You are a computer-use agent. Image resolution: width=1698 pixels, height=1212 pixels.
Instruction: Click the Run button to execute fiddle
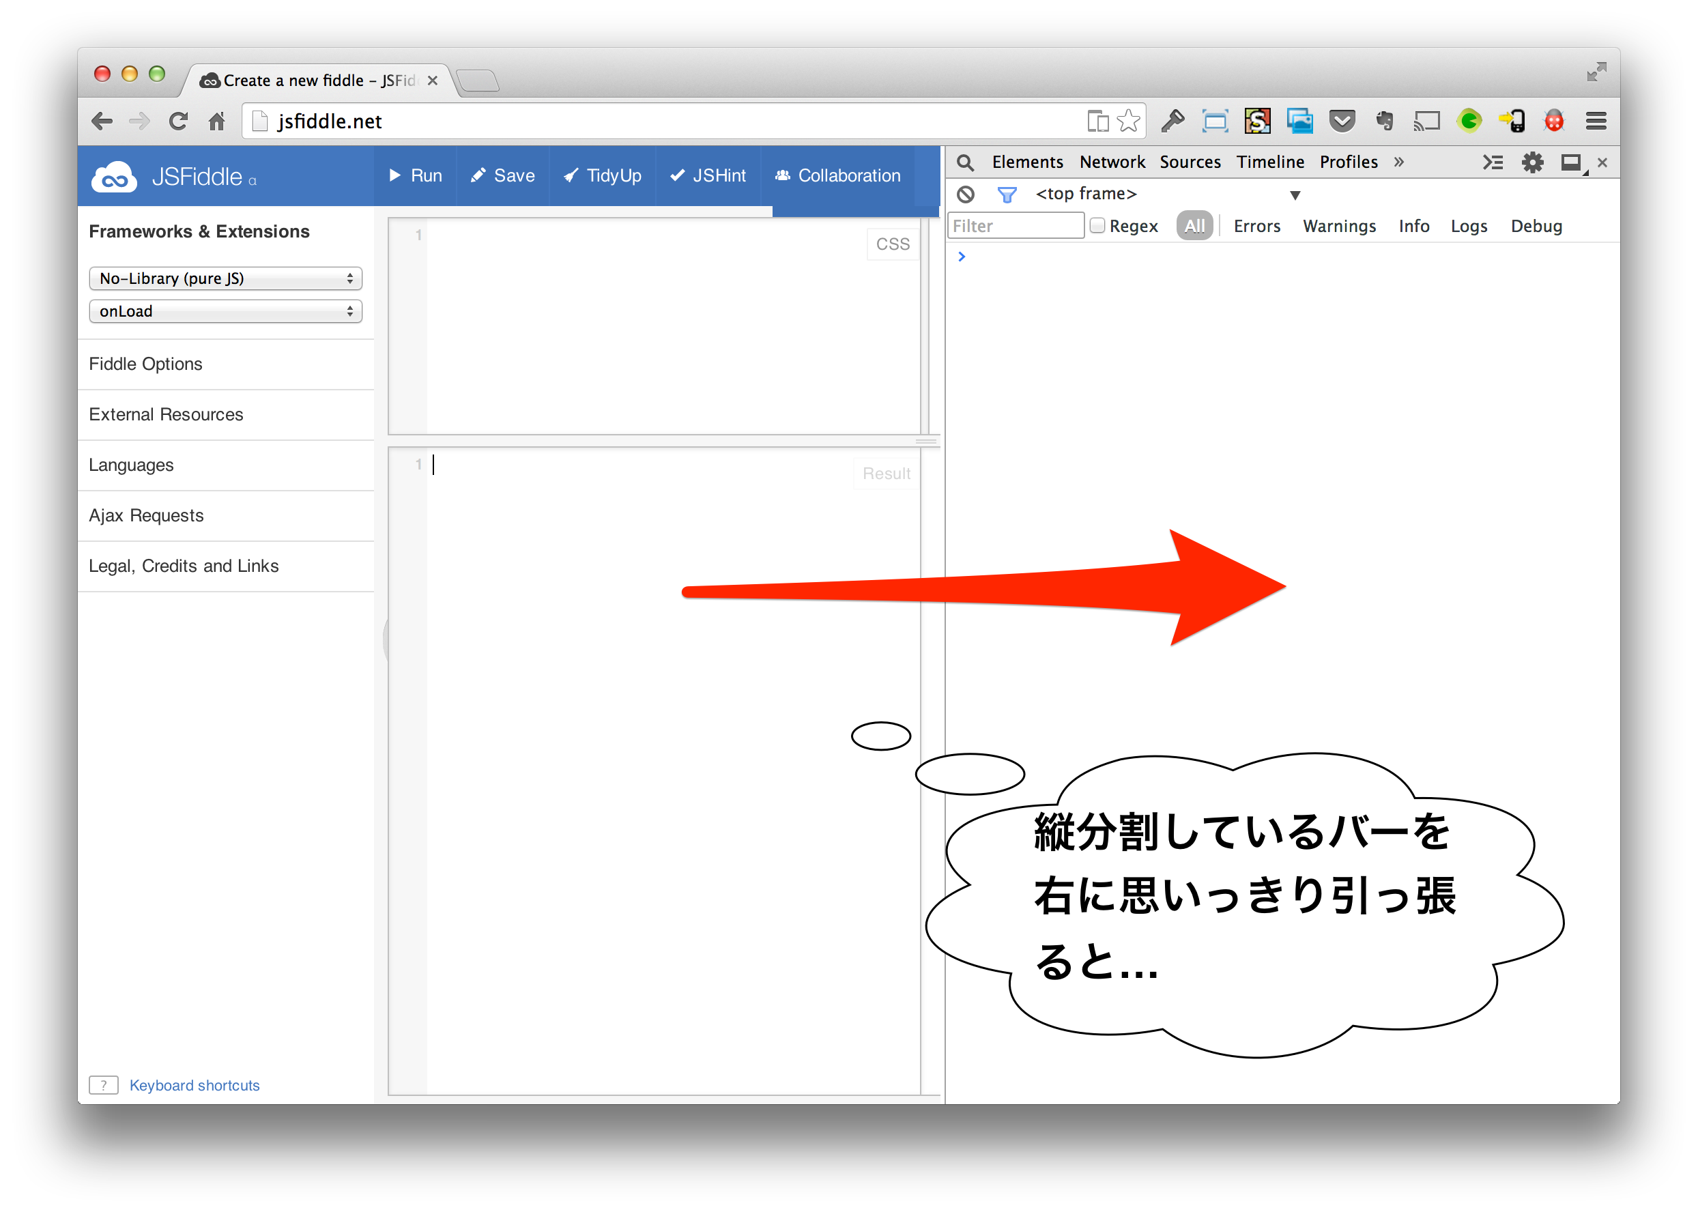coord(416,175)
